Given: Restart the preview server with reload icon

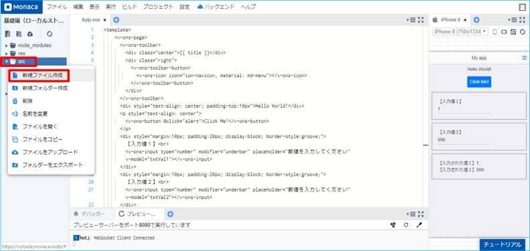Looking at the screenshot, I should click(406, 225).
